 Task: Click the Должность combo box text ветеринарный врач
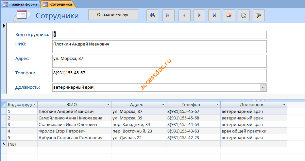click(74, 87)
